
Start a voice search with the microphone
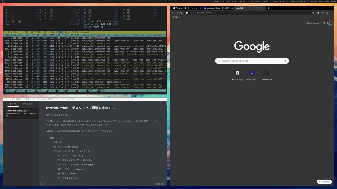285,61
